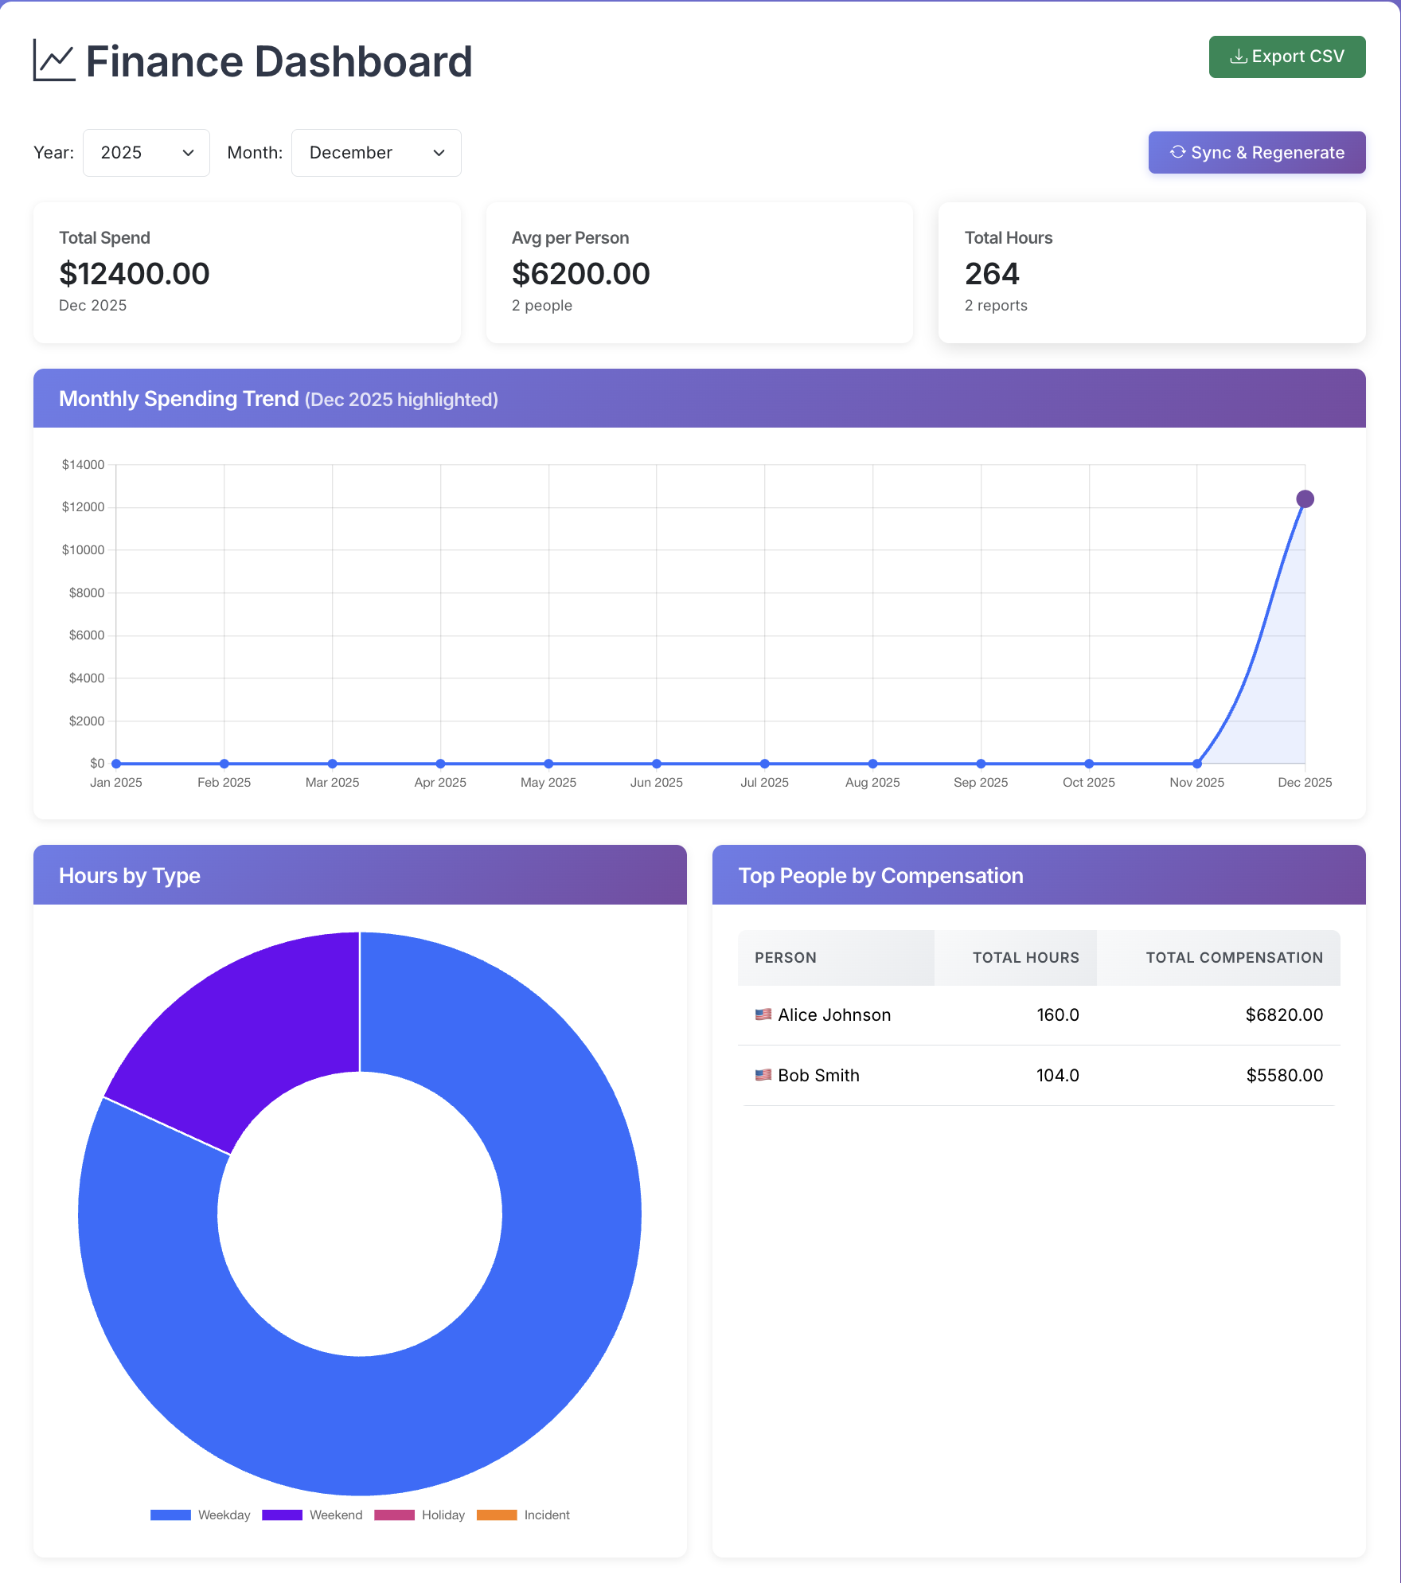Screen dimensions: 1401x1583
Task: Click the highlighted Dec 2025 data point
Action: 1305,498
